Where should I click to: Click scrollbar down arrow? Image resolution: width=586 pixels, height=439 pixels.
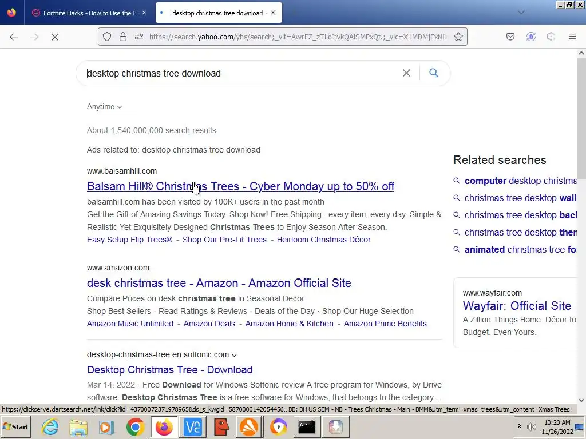pyautogui.click(x=581, y=400)
